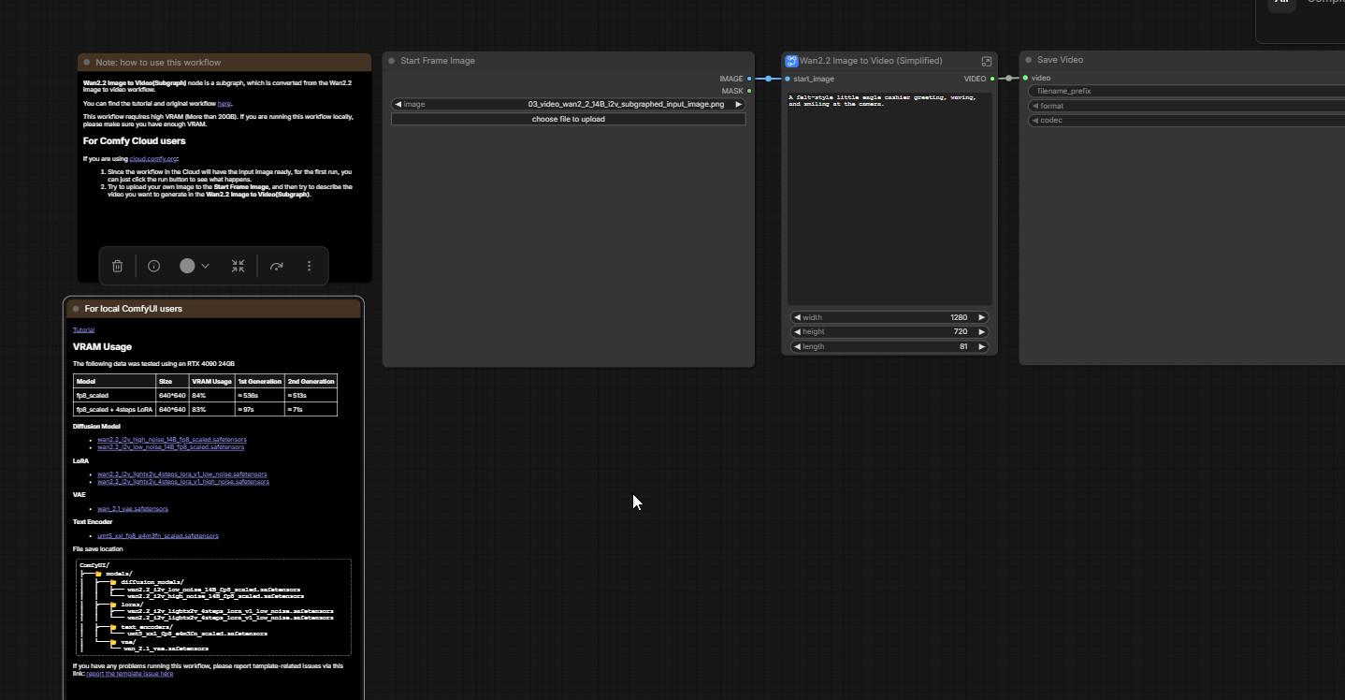This screenshot has height=700, width=1345.
Task: Open the lightx2v high_noise LoRA link
Action: click(183, 482)
